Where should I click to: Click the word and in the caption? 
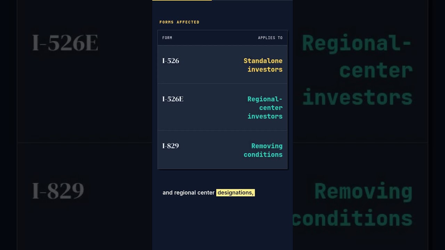coord(168,192)
